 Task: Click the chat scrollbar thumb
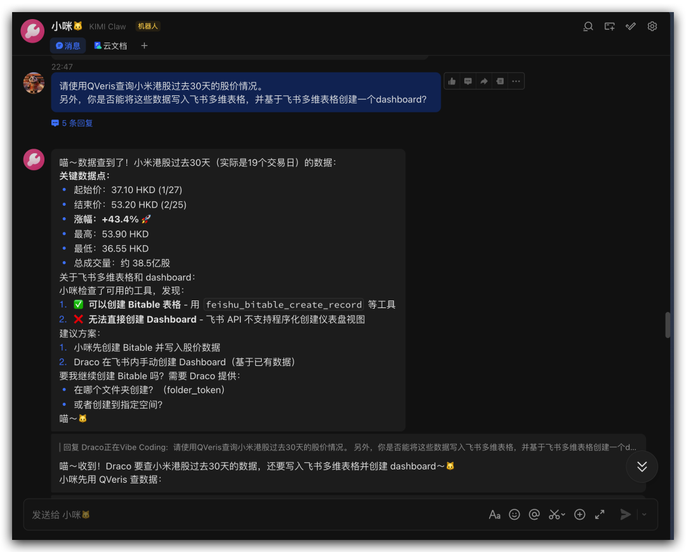(668, 325)
